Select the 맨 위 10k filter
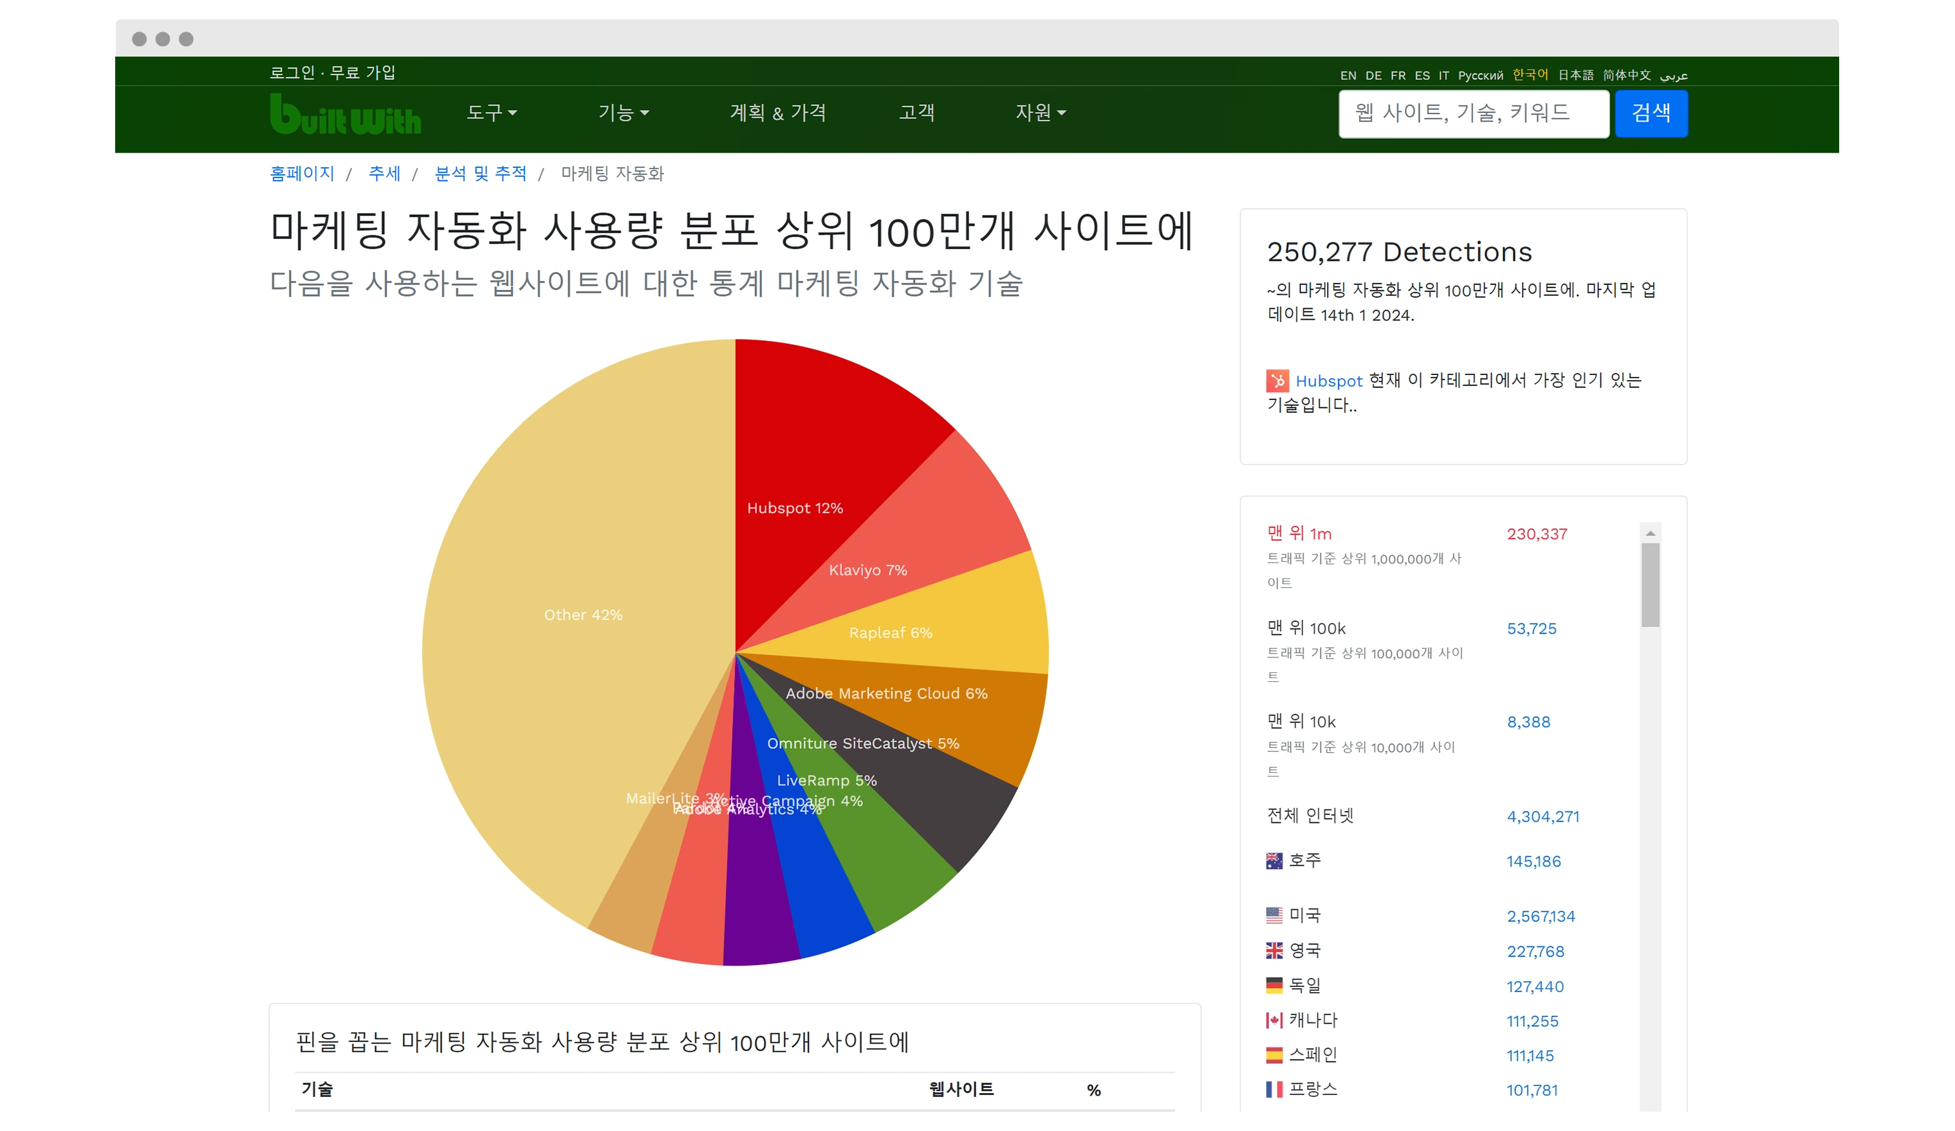The width and height of the screenshot is (1955, 1131). coord(1301,722)
